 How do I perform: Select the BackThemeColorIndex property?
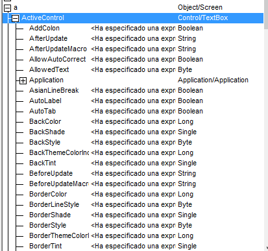point(59,152)
